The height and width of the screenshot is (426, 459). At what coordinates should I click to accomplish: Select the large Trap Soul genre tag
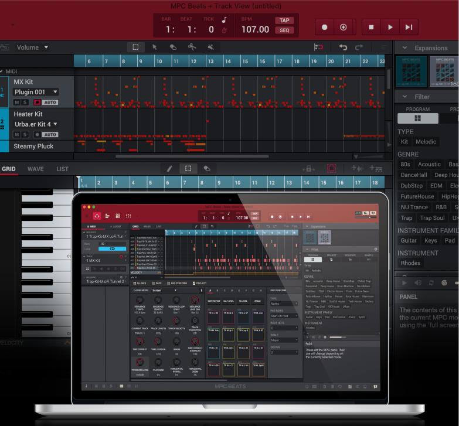pos(432,218)
